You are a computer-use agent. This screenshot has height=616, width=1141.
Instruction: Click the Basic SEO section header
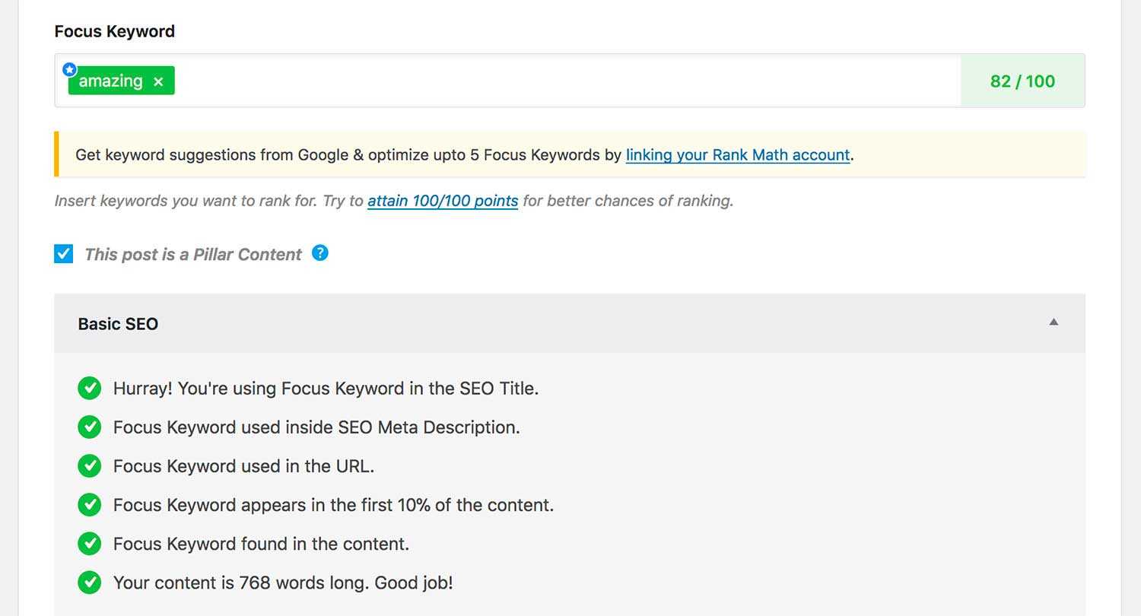pyautogui.click(x=570, y=323)
